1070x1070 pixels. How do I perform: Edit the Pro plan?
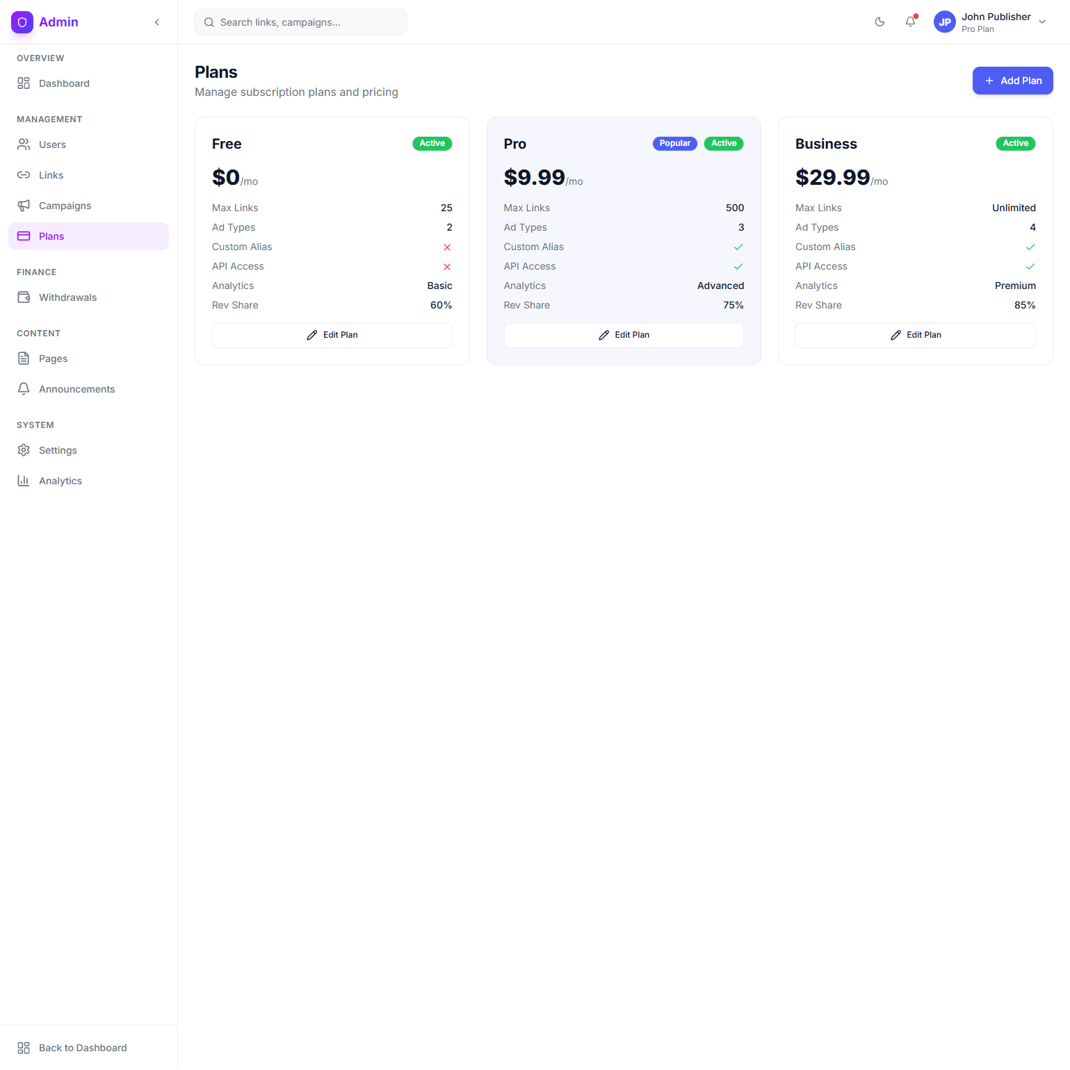point(624,335)
